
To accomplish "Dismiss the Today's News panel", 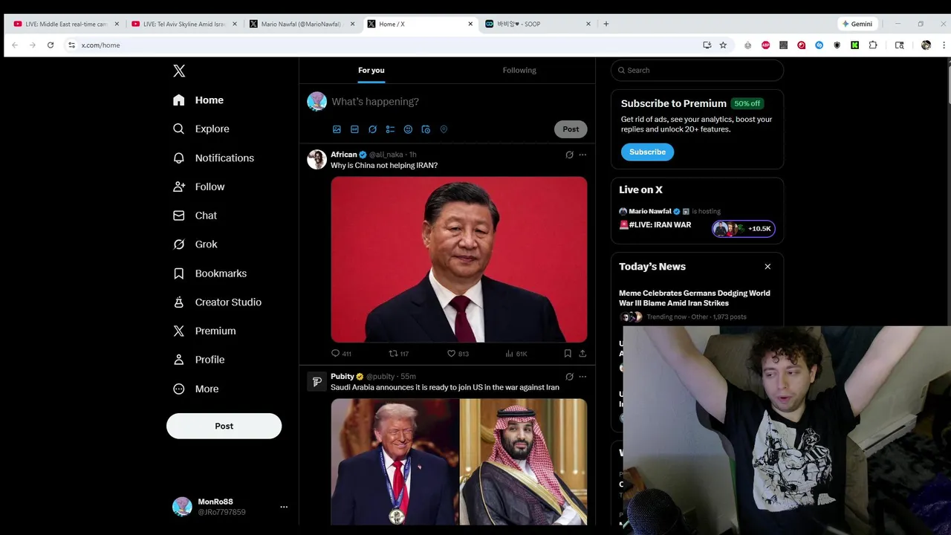I will 767,267.
